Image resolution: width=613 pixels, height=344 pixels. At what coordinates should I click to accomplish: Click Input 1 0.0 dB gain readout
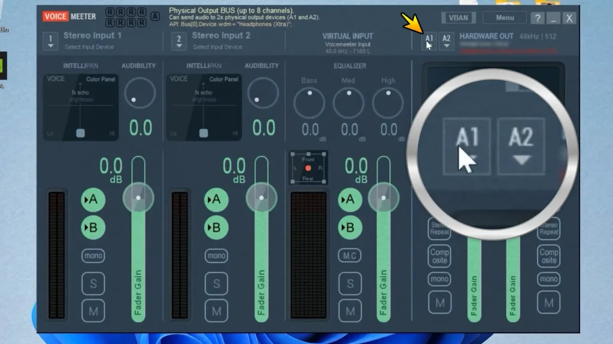coord(111,170)
